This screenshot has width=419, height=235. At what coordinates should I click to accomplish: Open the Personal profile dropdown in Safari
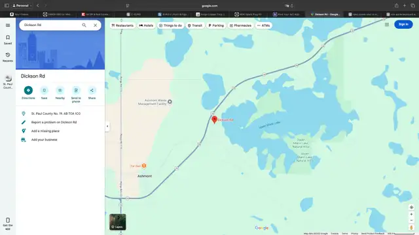pyautogui.click(x=22, y=6)
